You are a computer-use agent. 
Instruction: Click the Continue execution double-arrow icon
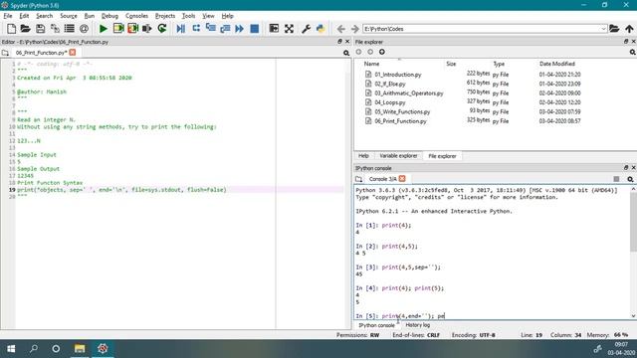tap(240, 29)
